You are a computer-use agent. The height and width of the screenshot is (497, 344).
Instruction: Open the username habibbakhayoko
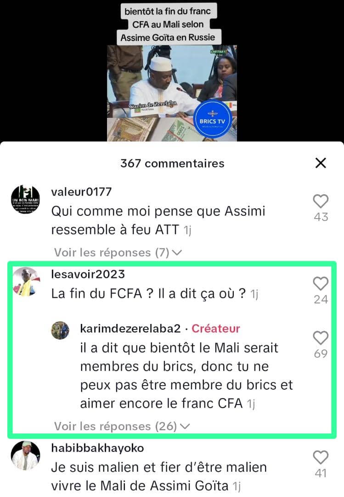pyautogui.click(x=97, y=448)
